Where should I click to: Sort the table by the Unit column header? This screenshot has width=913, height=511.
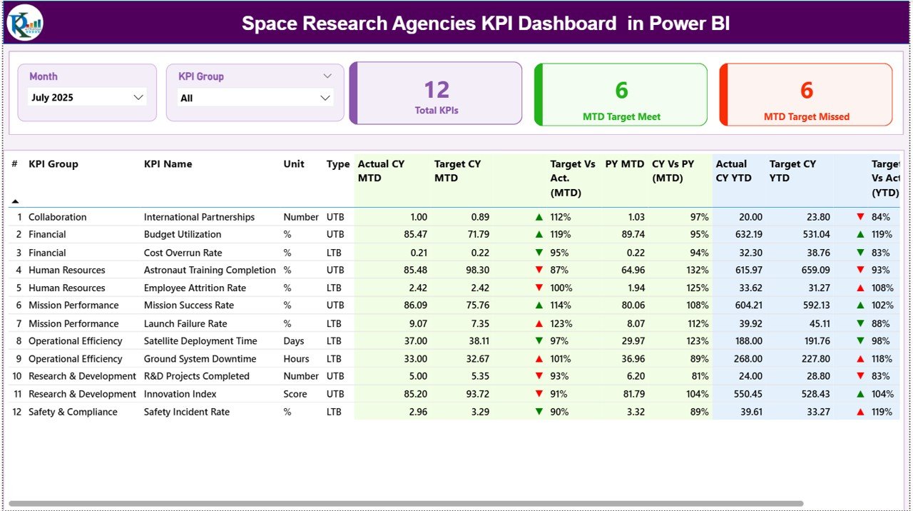point(294,163)
